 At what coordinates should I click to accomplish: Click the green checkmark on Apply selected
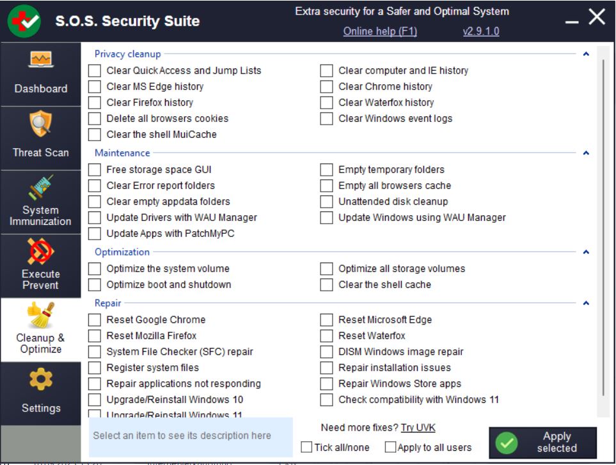tap(507, 442)
